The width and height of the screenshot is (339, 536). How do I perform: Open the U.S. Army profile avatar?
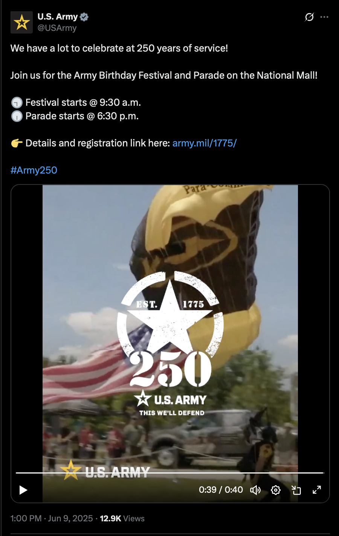click(x=21, y=22)
